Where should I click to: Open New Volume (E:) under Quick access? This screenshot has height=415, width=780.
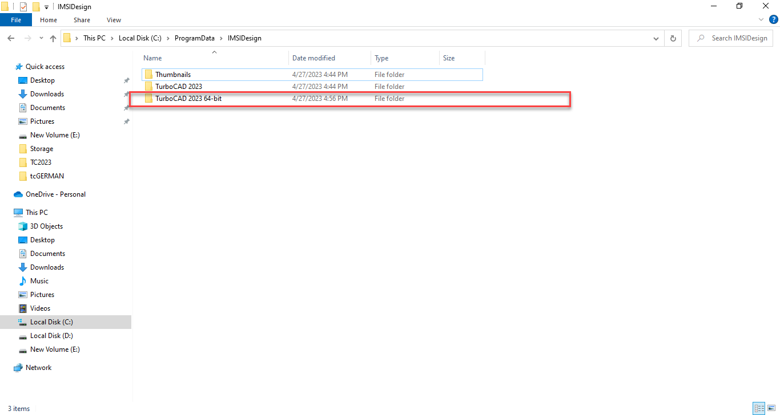tap(55, 135)
